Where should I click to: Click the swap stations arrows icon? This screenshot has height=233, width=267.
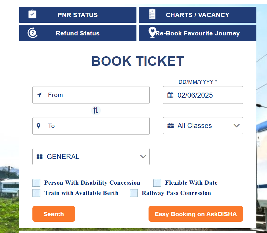96,110
